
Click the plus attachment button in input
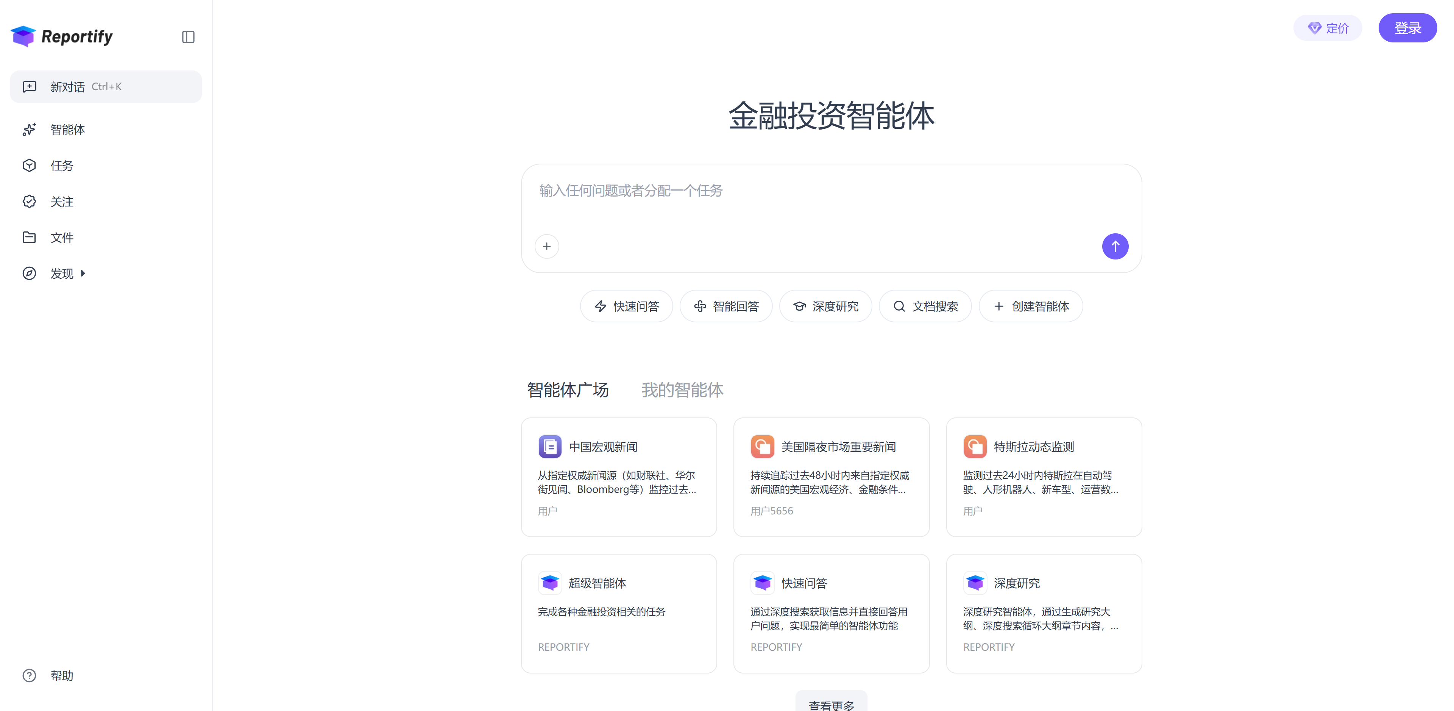pos(546,246)
